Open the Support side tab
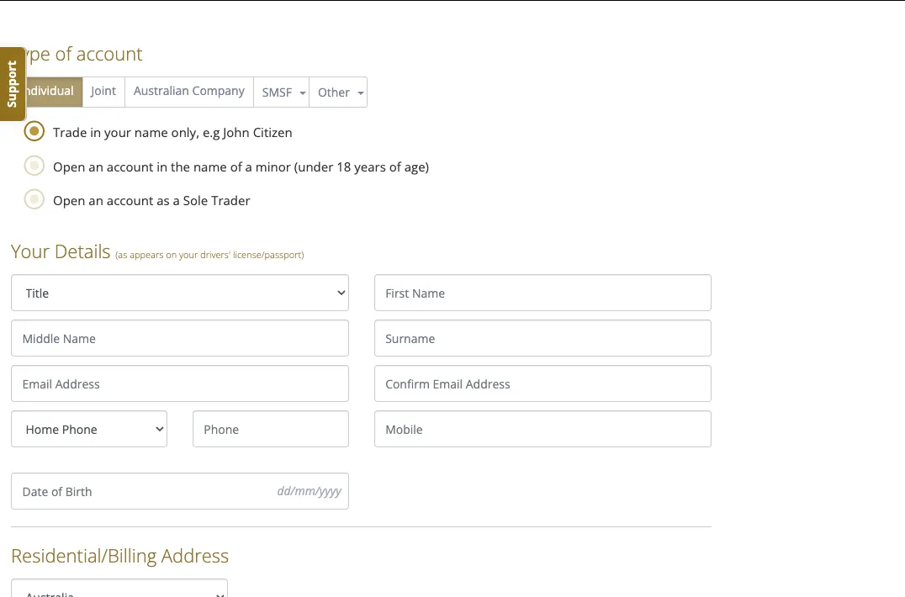This screenshot has height=597, width=905. pyautogui.click(x=12, y=83)
